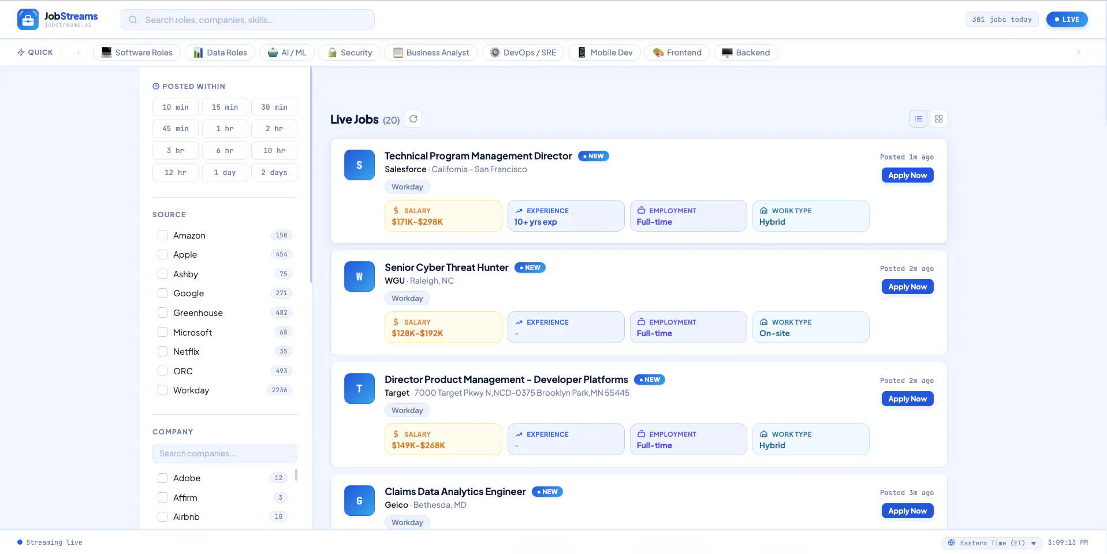Select the Backend quick filter
Viewport: 1107px width, 554px height.
746,53
